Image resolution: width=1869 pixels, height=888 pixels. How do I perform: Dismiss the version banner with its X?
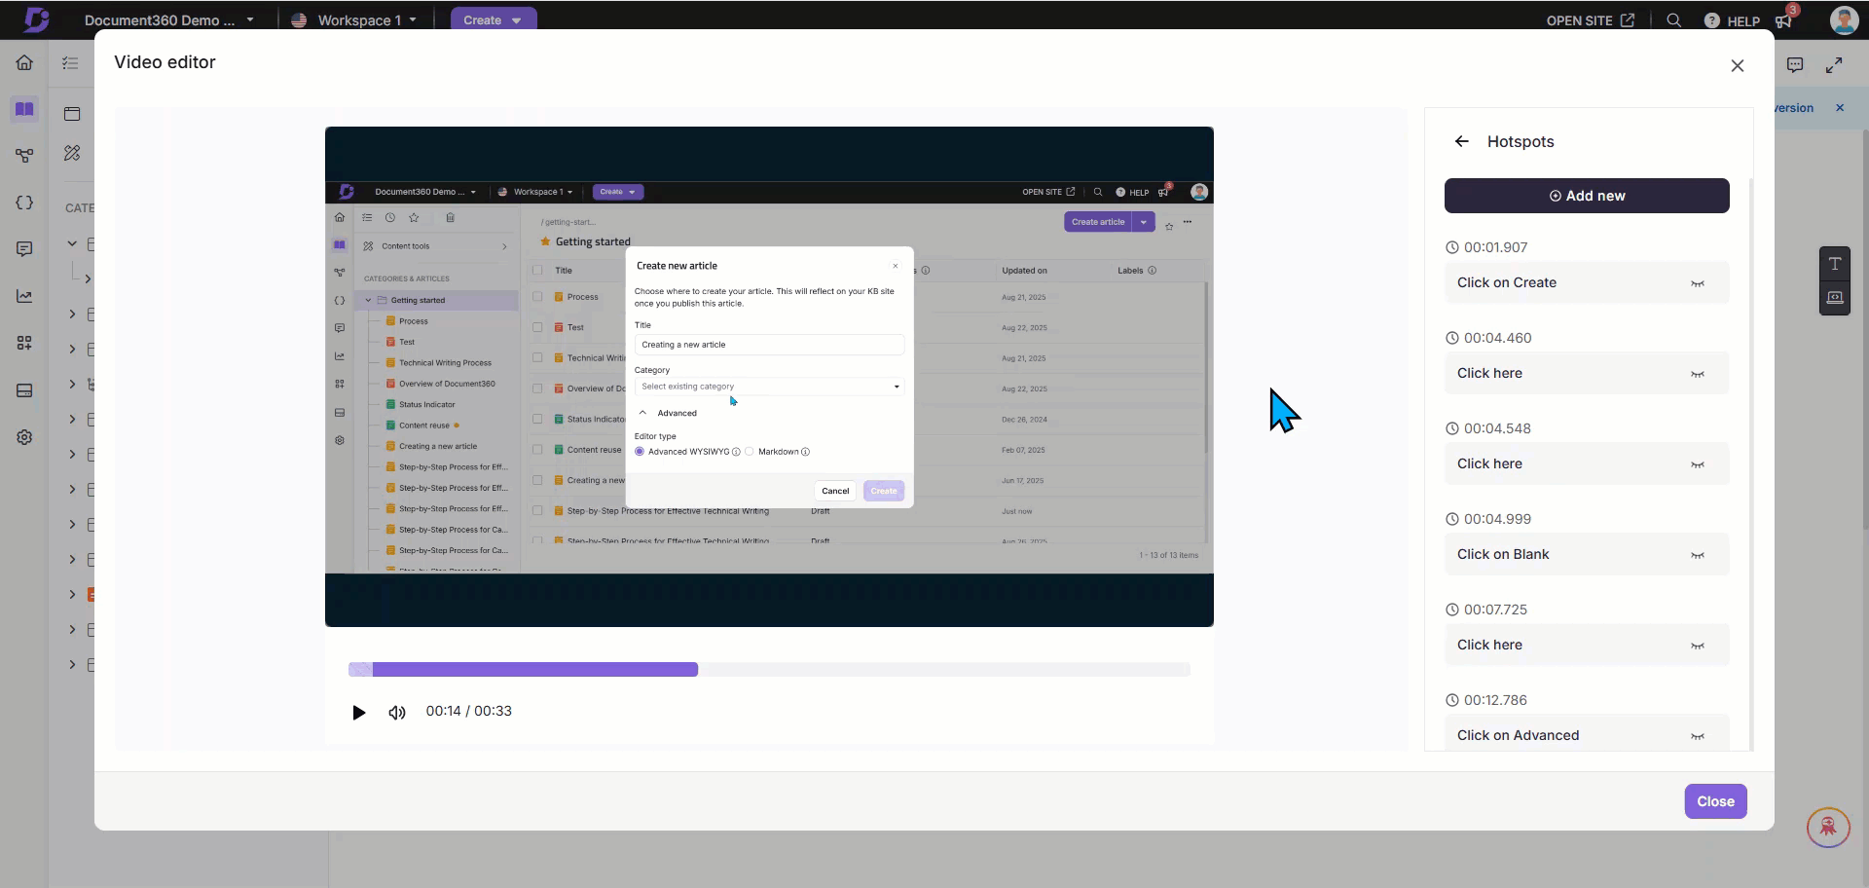(1840, 108)
